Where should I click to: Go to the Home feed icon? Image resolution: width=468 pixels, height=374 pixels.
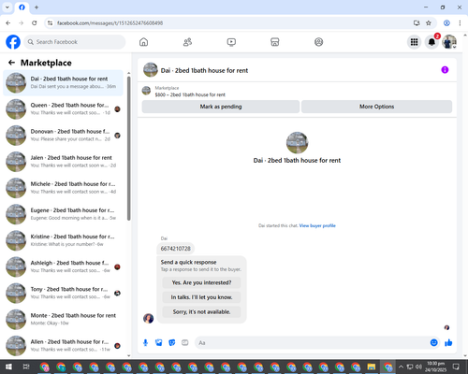tap(143, 42)
